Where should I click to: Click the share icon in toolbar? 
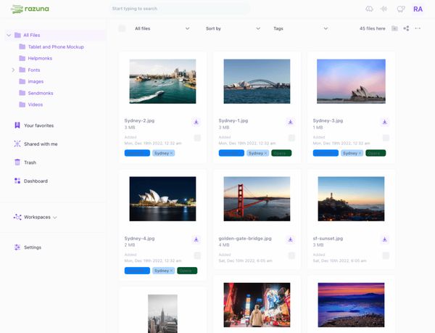coord(406,28)
